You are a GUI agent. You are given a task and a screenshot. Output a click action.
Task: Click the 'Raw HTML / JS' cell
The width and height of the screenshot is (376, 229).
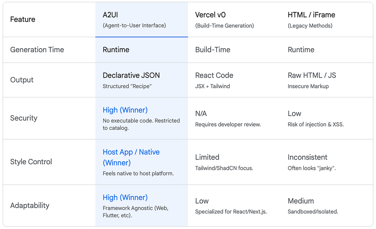(312, 75)
